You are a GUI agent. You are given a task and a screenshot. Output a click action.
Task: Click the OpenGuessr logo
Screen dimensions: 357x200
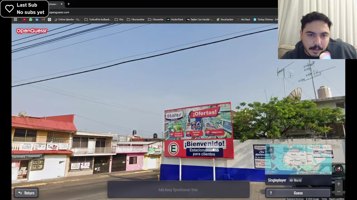(x=32, y=31)
